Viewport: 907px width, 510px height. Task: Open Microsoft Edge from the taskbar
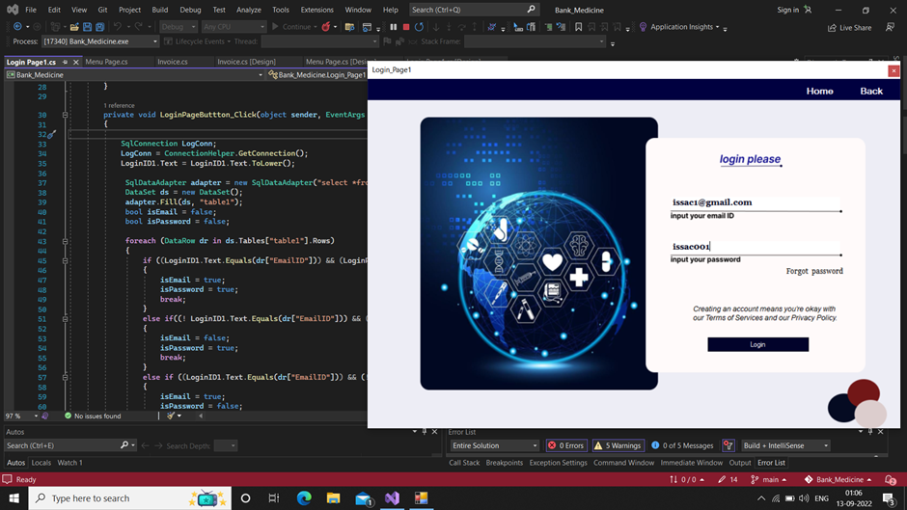pos(304,498)
